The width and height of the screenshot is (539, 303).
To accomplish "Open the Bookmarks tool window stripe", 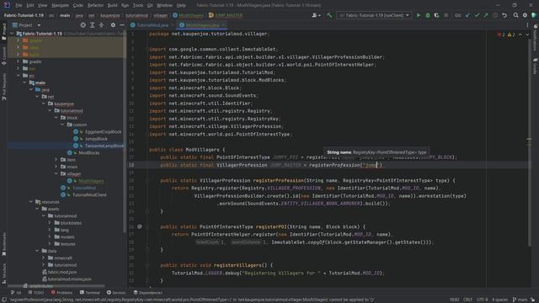I will coord(3,244).
